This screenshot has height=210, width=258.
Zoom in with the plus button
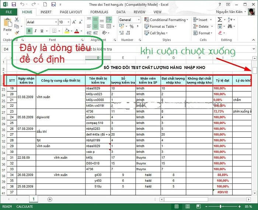tap(240, 206)
